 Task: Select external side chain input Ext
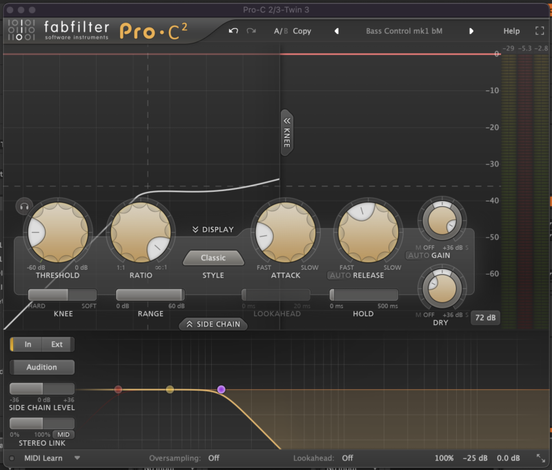(57, 344)
